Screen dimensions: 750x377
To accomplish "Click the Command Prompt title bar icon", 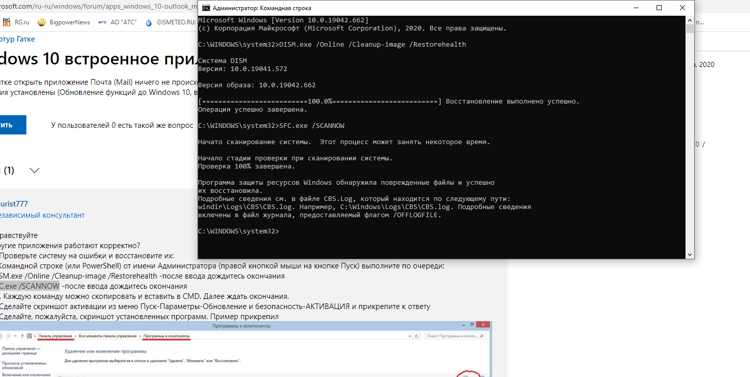I will point(205,8).
